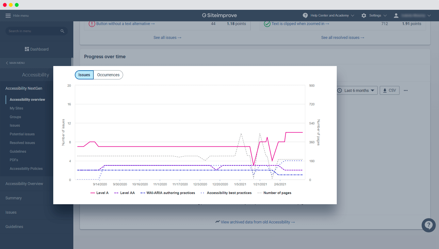Open Guidelines under Accessibility NextGen

(x=18, y=151)
